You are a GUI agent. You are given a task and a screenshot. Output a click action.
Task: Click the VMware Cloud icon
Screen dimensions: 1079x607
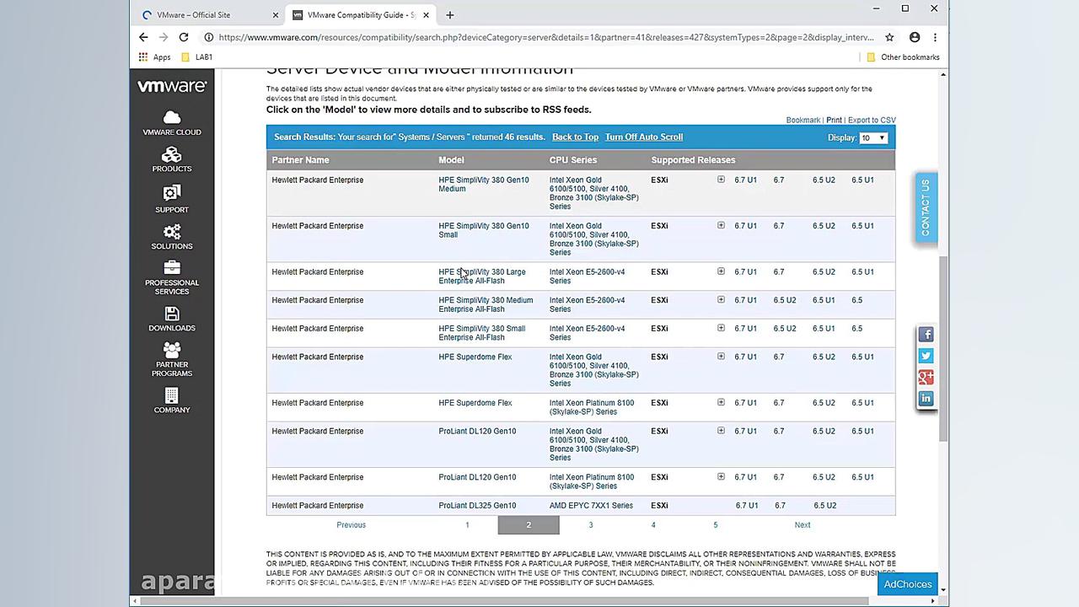(171, 122)
